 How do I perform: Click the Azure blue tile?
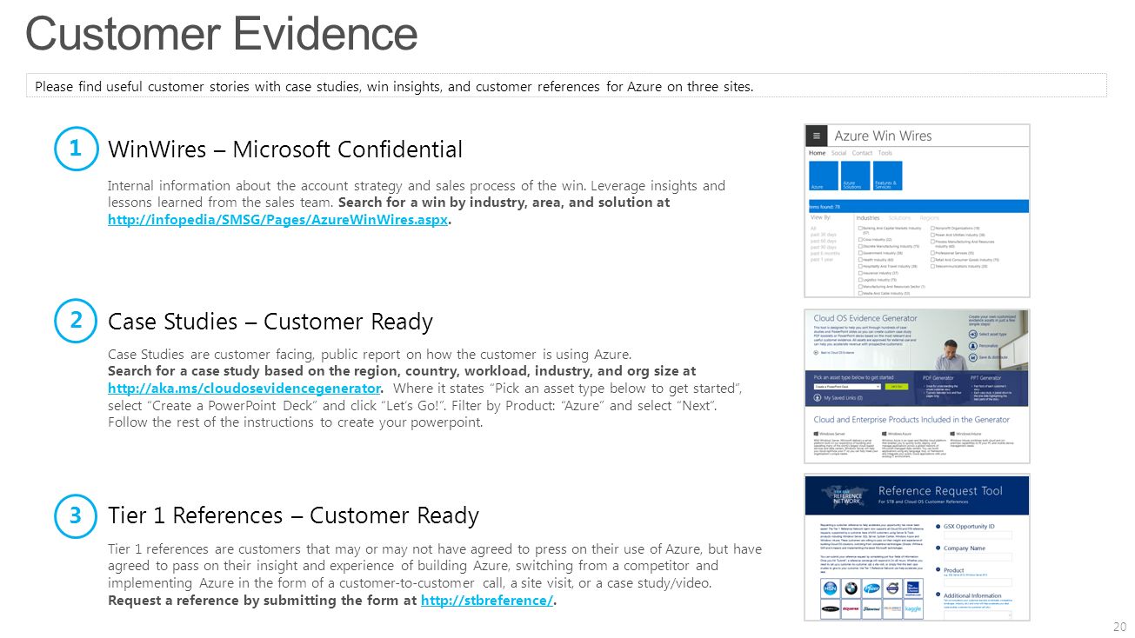click(824, 176)
